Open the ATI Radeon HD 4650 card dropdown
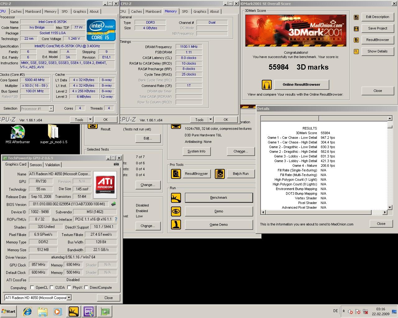 point(69,298)
